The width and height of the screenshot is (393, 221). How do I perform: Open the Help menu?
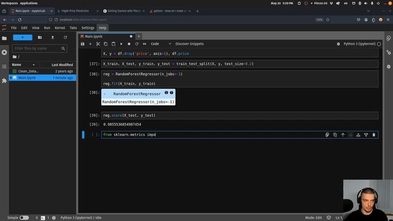[x=103, y=28]
